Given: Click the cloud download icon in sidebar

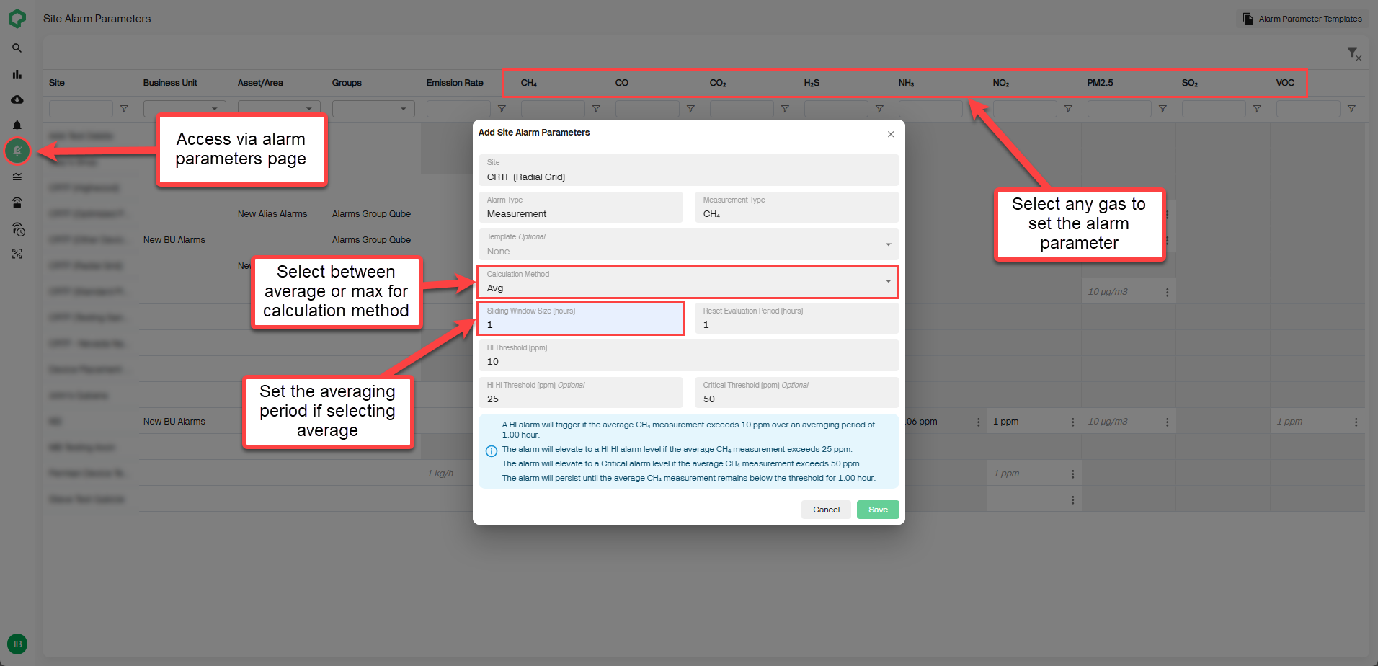Looking at the screenshot, I should pyautogui.click(x=17, y=99).
